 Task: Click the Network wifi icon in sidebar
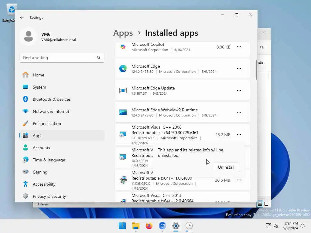point(26,111)
